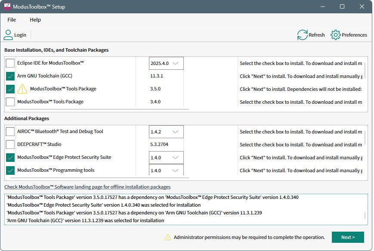Tick the ModusToolbox Tools Package 3.4.0 checkbox
Image resolution: width=374 pixels, height=251 pixels.
10,102
